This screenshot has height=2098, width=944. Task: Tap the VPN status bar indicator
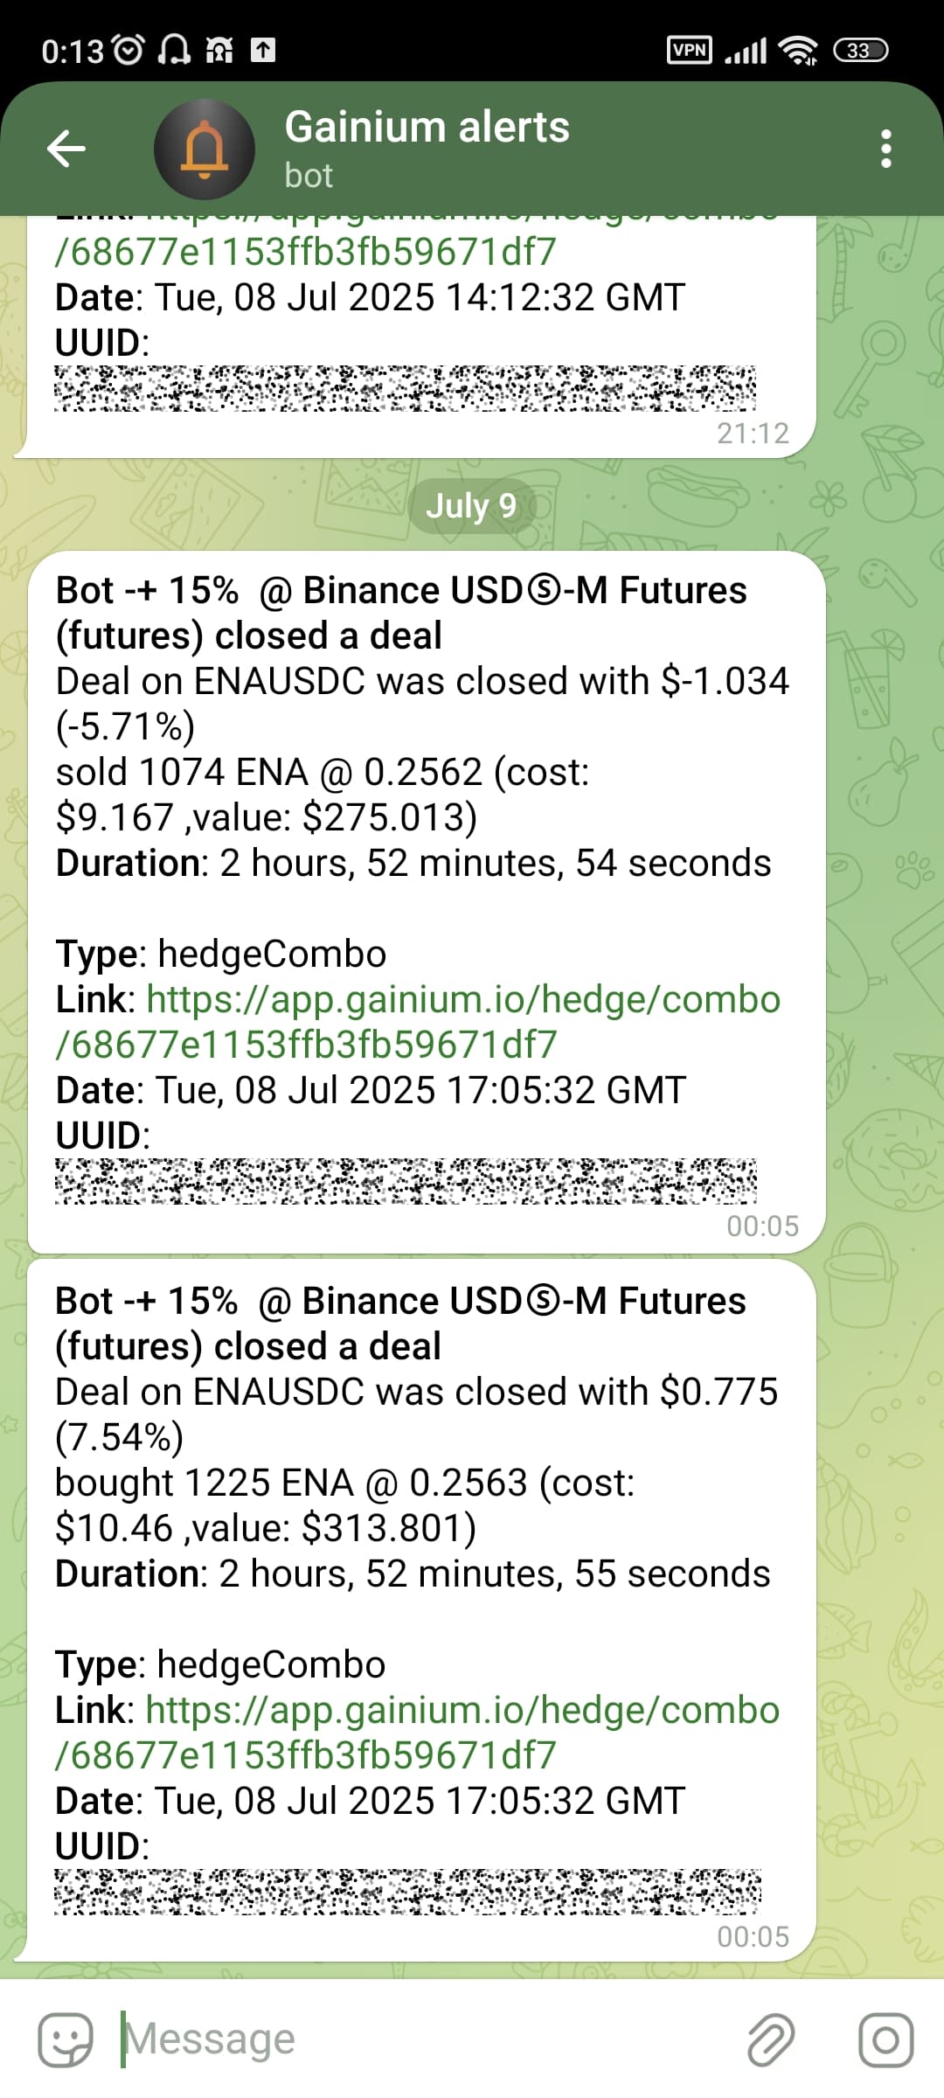(690, 50)
